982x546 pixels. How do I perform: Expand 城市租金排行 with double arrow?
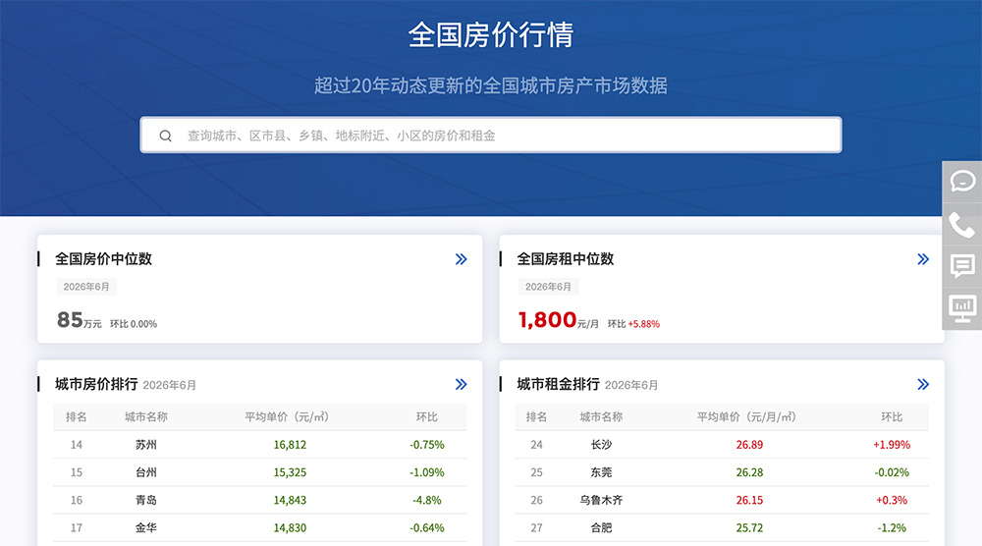923,384
